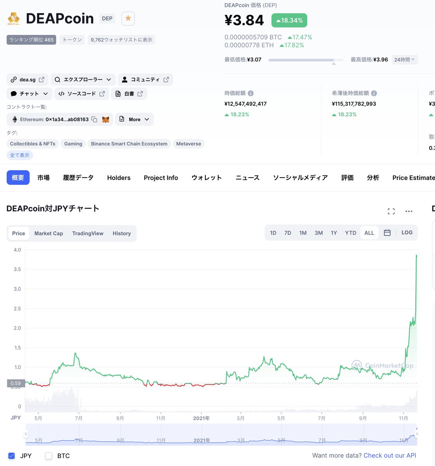Enable the BTC checkbox
This screenshot has width=435, height=466.
point(49,456)
